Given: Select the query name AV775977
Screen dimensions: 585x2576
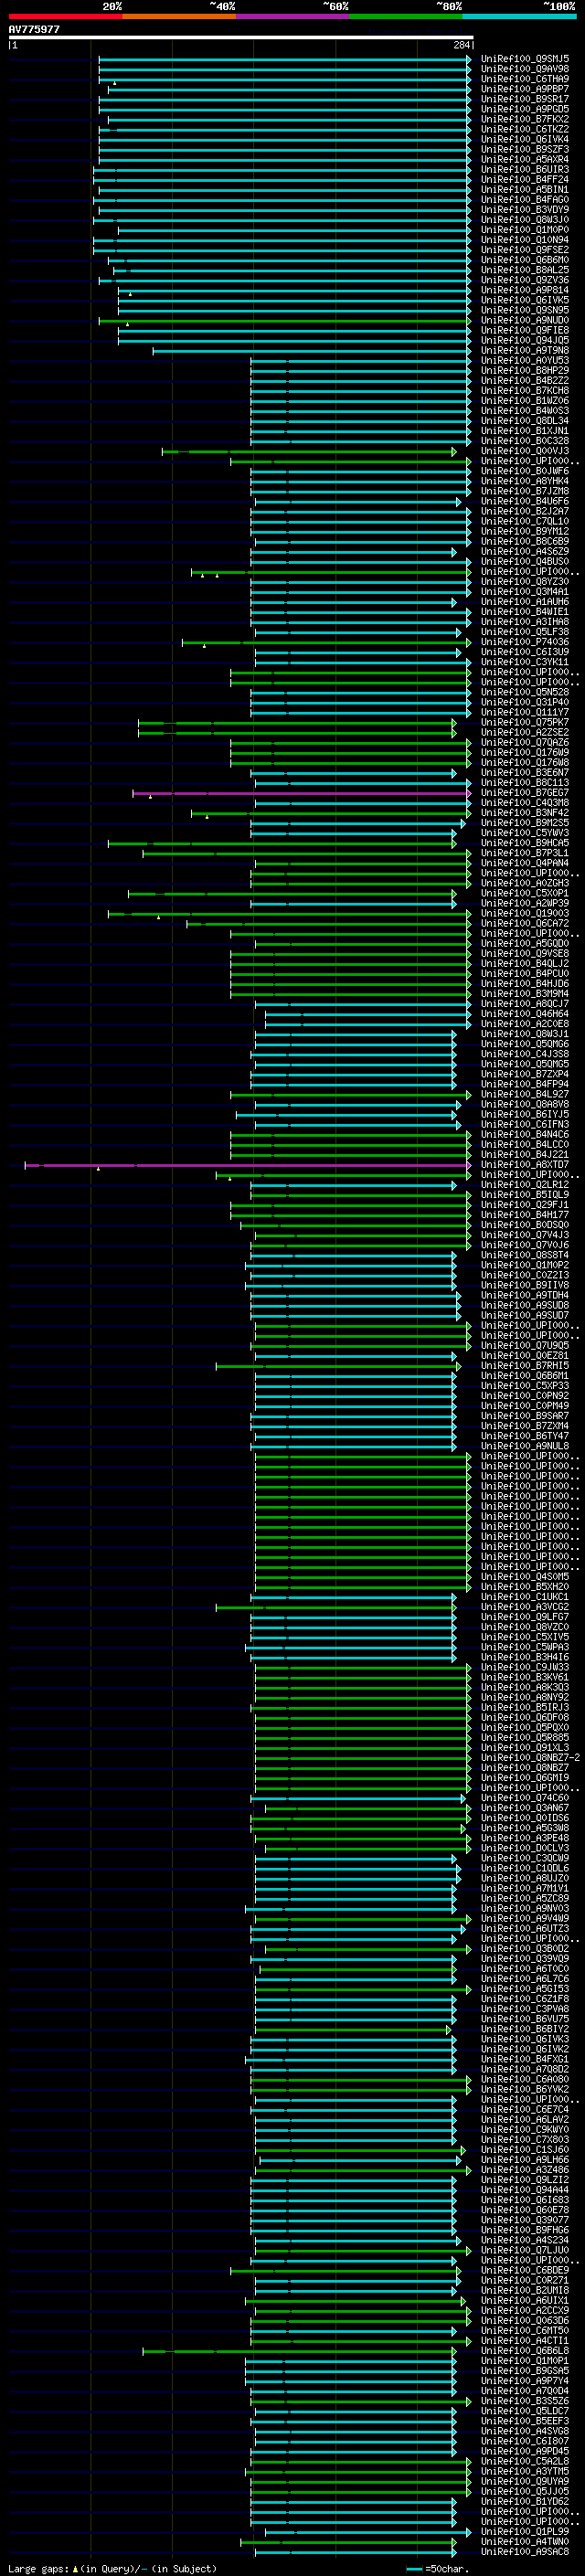Looking at the screenshot, I should click(x=34, y=29).
